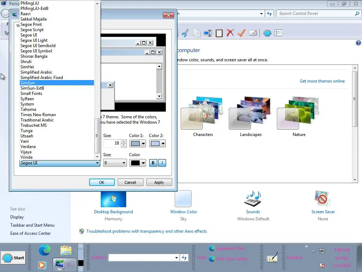The height and width of the screenshot is (272, 362).
Task: Click the muted volume tray icon
Action: [322, 265]
